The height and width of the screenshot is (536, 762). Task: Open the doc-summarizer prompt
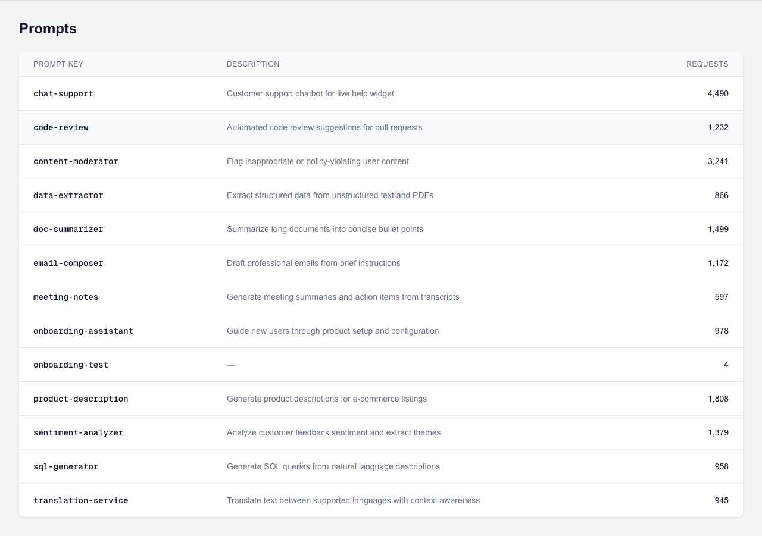(68, 229)
